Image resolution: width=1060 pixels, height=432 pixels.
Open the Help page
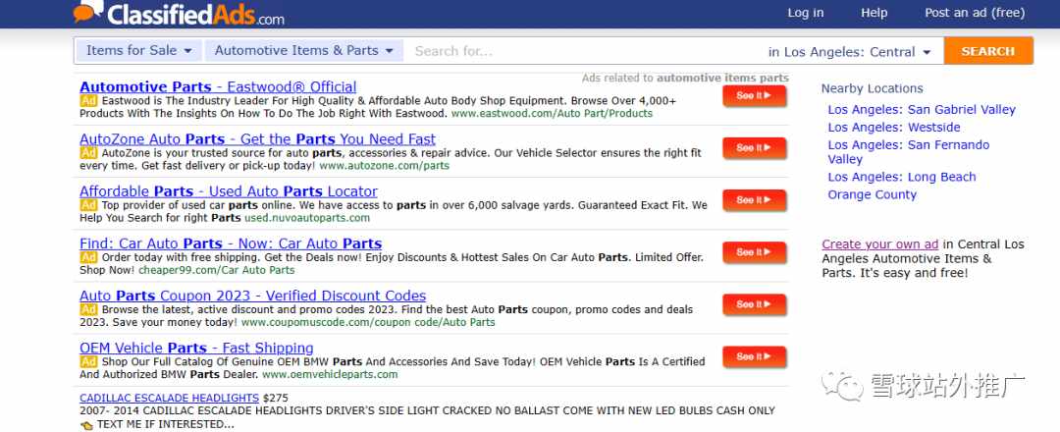(874, 13)
